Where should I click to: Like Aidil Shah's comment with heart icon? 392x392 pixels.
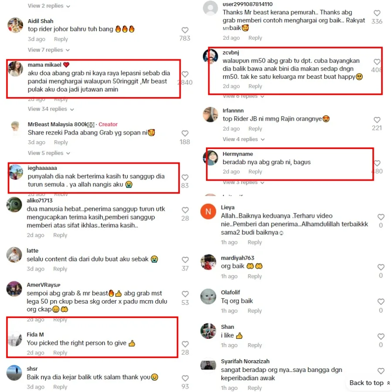185,30
